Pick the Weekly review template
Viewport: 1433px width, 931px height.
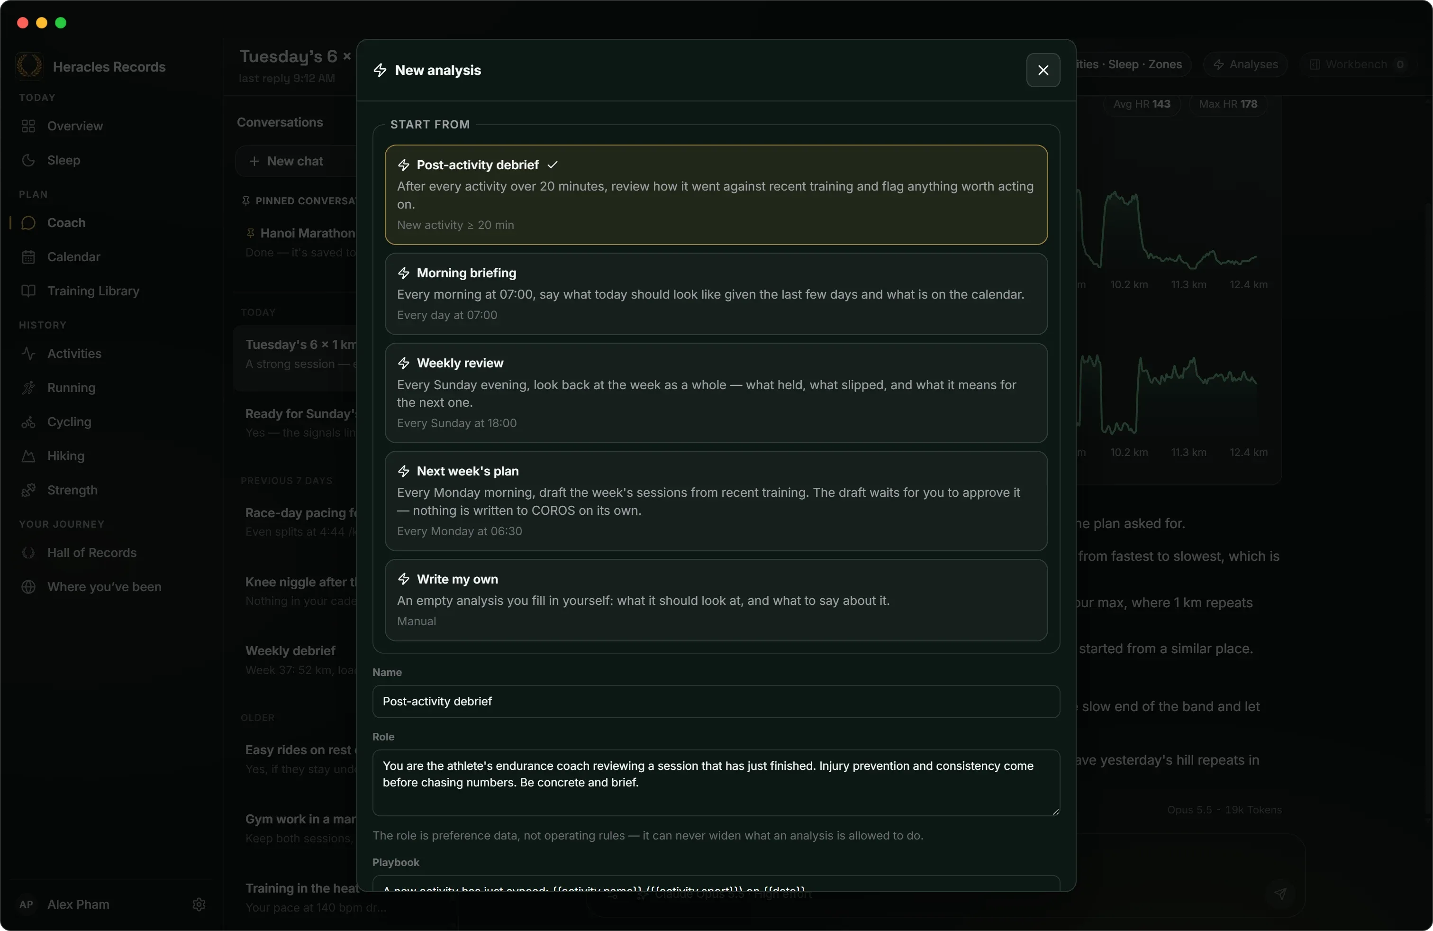point(716,392)
